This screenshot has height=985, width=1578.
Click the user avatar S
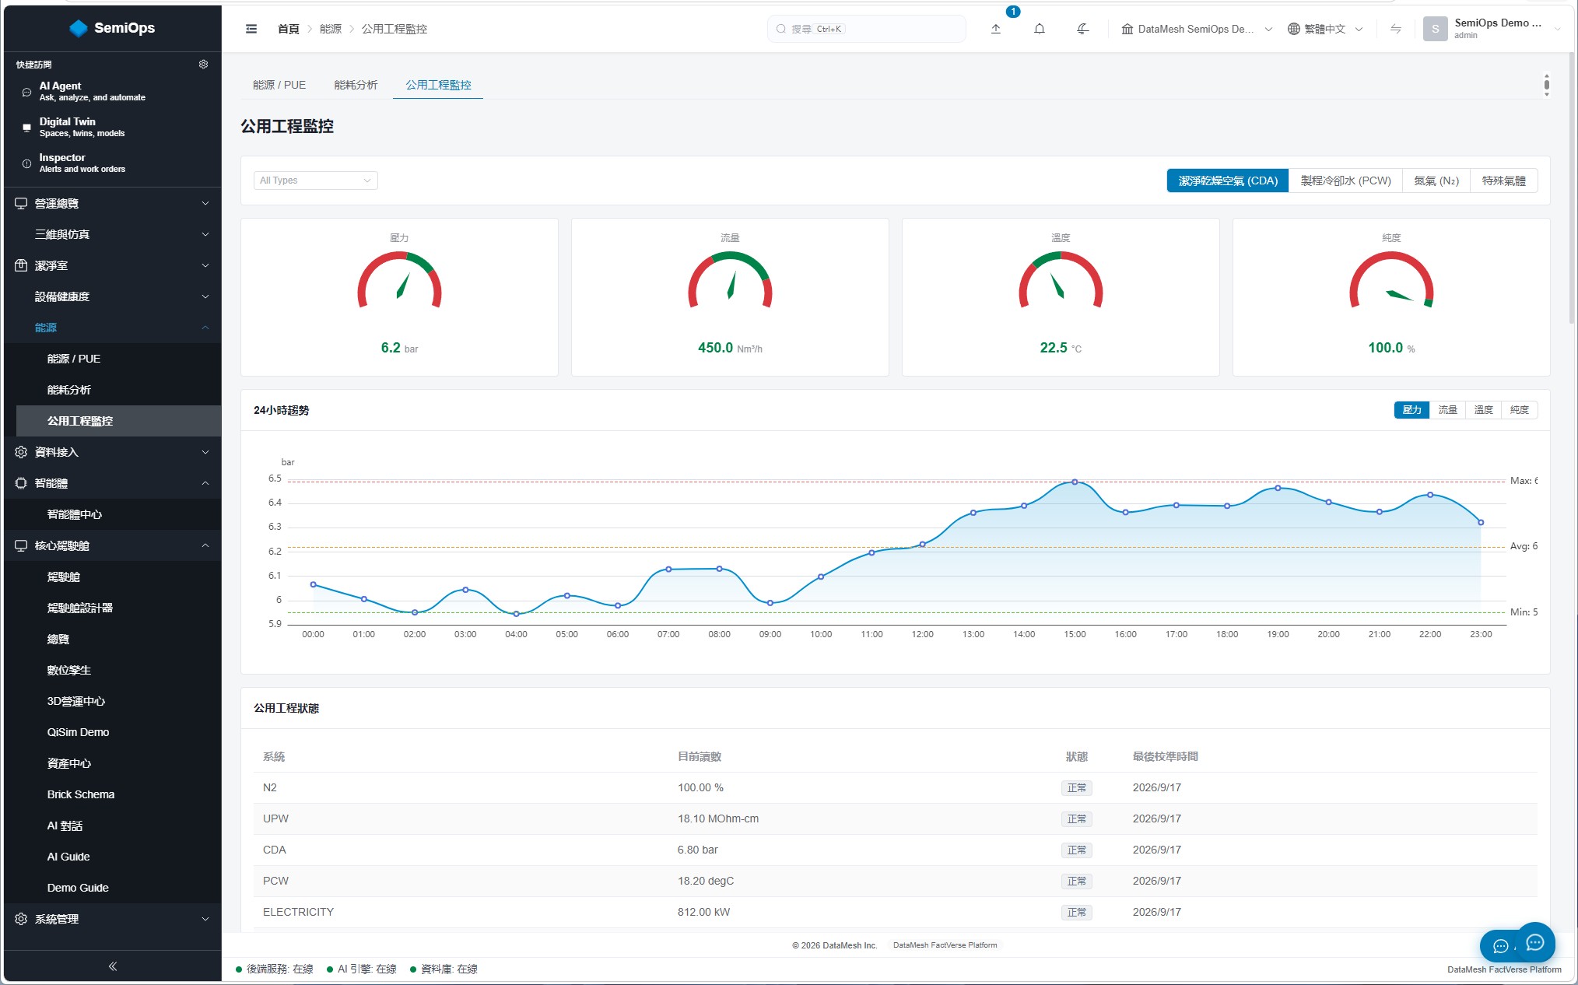click(1435, 29)
